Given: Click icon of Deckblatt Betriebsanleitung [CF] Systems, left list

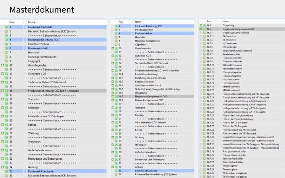Looking at the screenshot, I should [x=6, y=31].
